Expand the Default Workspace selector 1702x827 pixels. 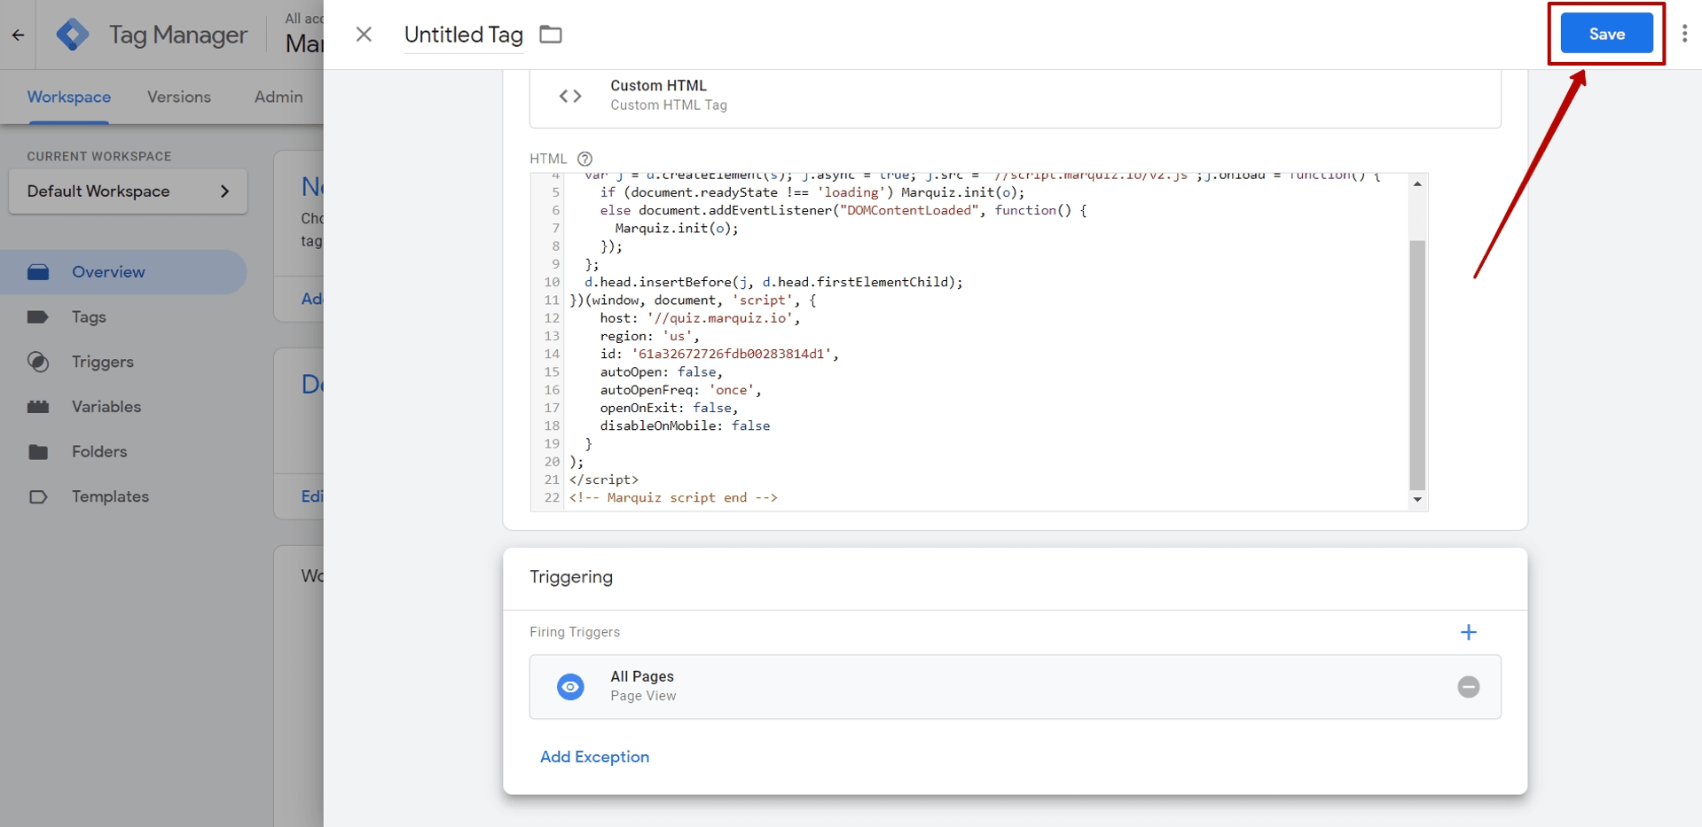click(x=128, y=191)
